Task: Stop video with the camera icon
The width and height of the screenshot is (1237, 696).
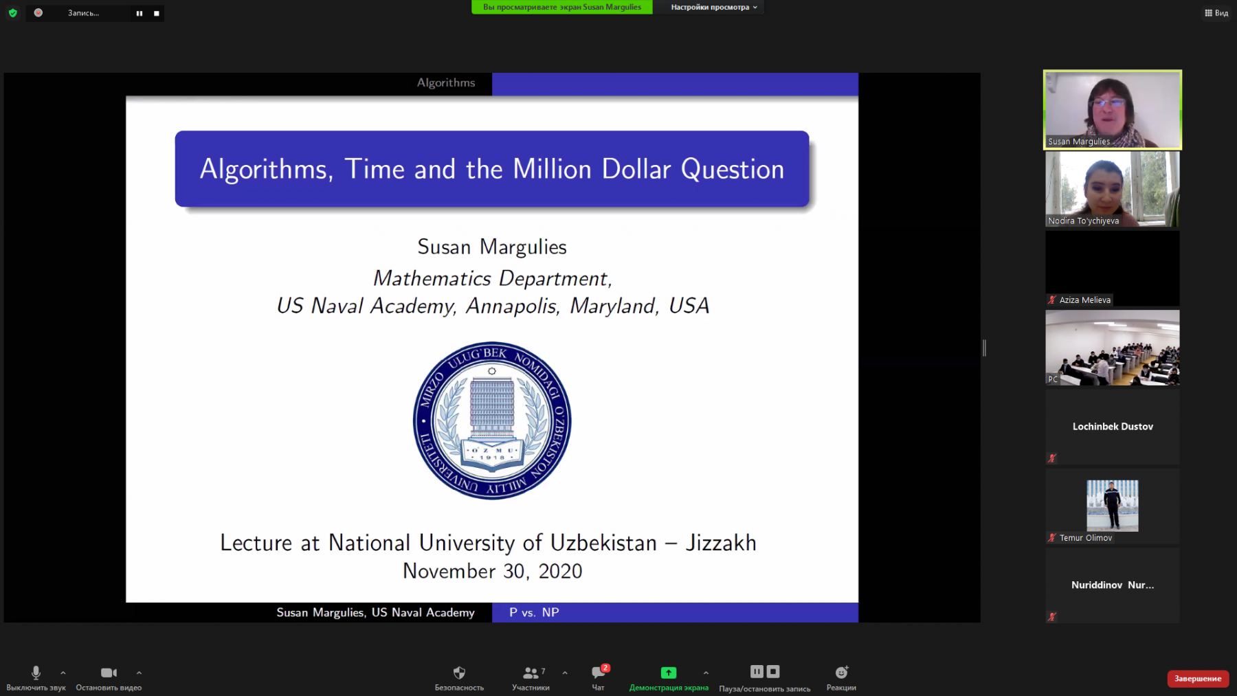Action: [x=109, y=673]
